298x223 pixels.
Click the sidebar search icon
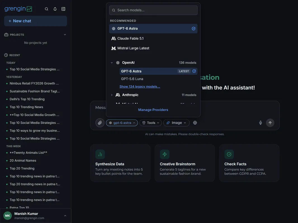pyautogui.click(x=46, y=9)
